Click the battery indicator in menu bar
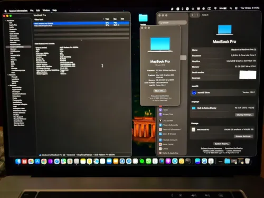Image resolution: width=264 pixels, height=198 pixels. (x=223, y=8)
